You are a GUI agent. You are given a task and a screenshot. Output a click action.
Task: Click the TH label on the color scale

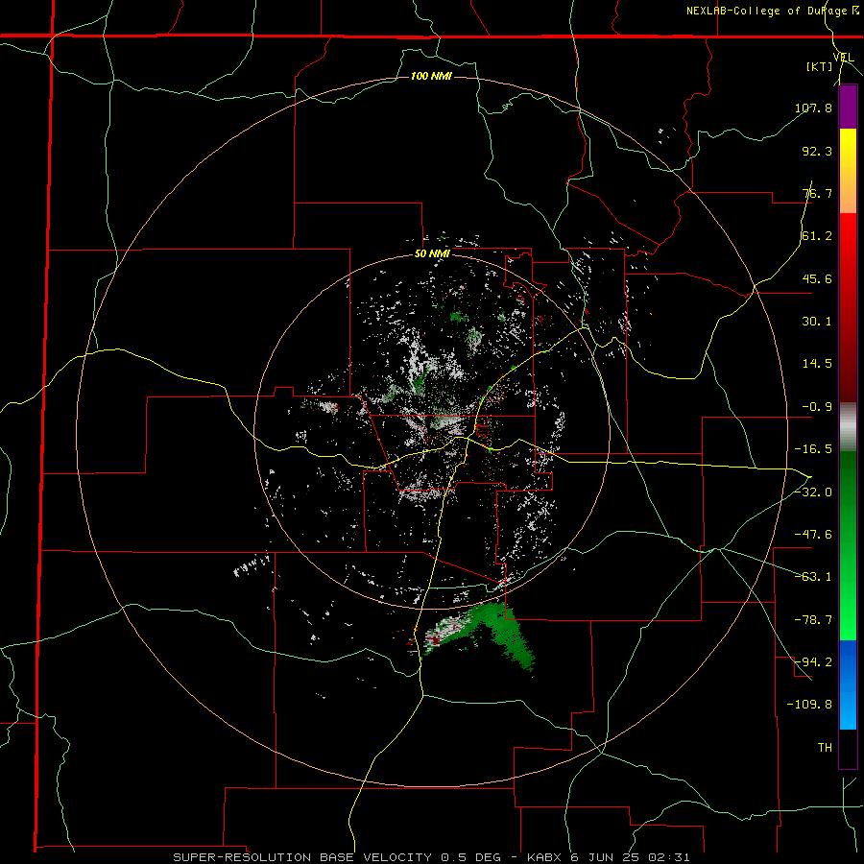point(825,747)
